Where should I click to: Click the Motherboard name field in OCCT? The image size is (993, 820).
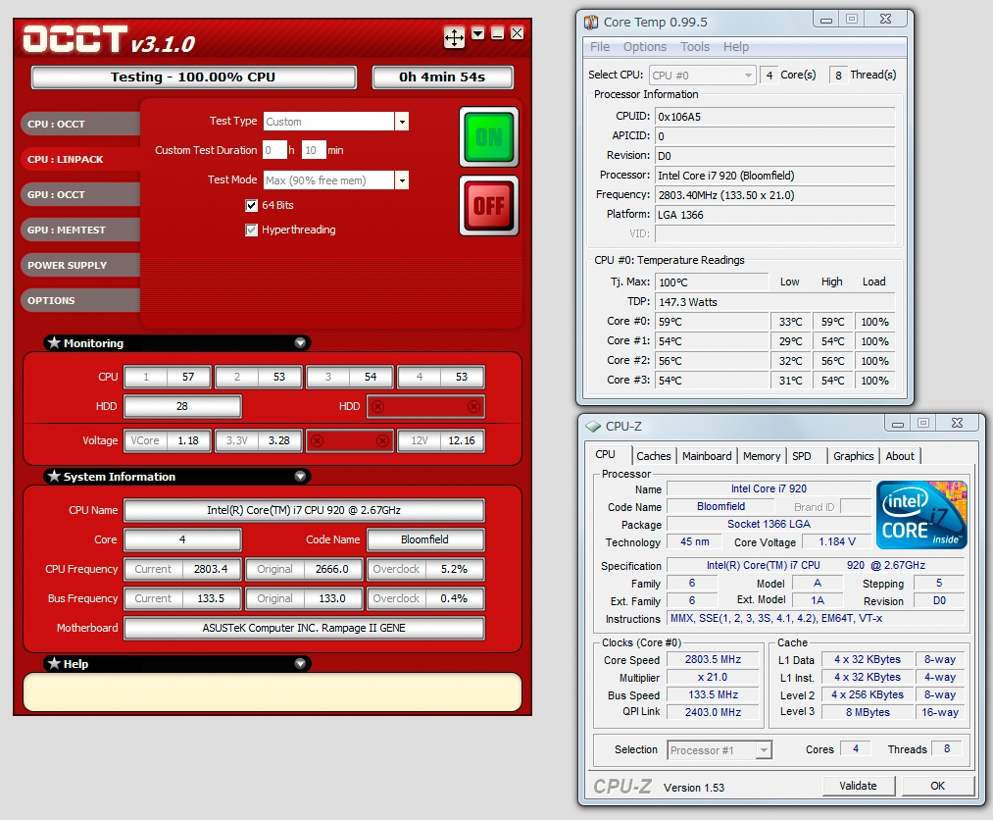[304, 628]
